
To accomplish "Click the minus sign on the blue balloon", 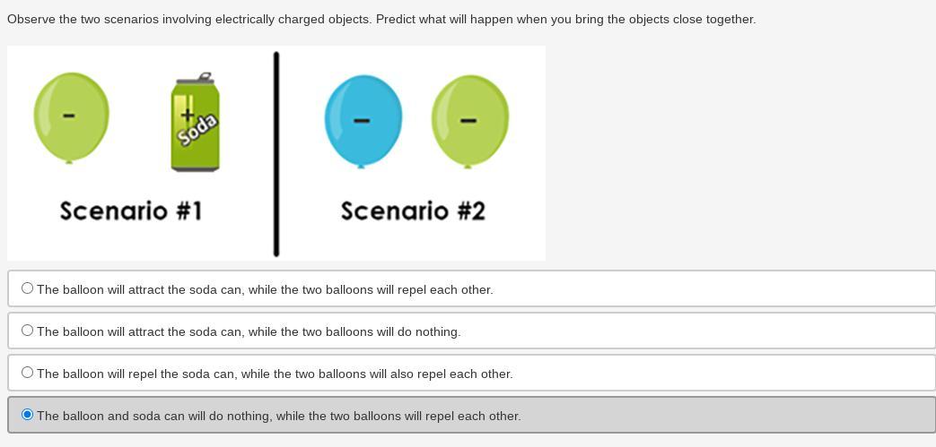I will [x=361, y=120].
